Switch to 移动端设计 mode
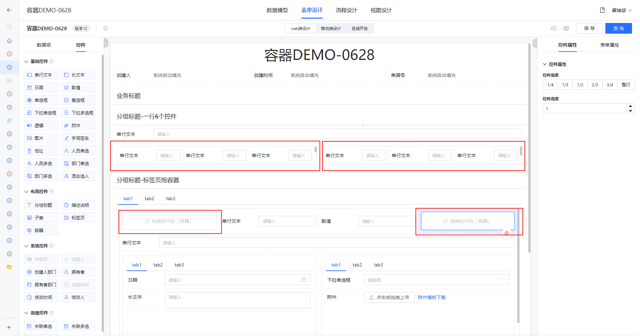This screenshot has height=336, width=640. click(x=331, y=29)
